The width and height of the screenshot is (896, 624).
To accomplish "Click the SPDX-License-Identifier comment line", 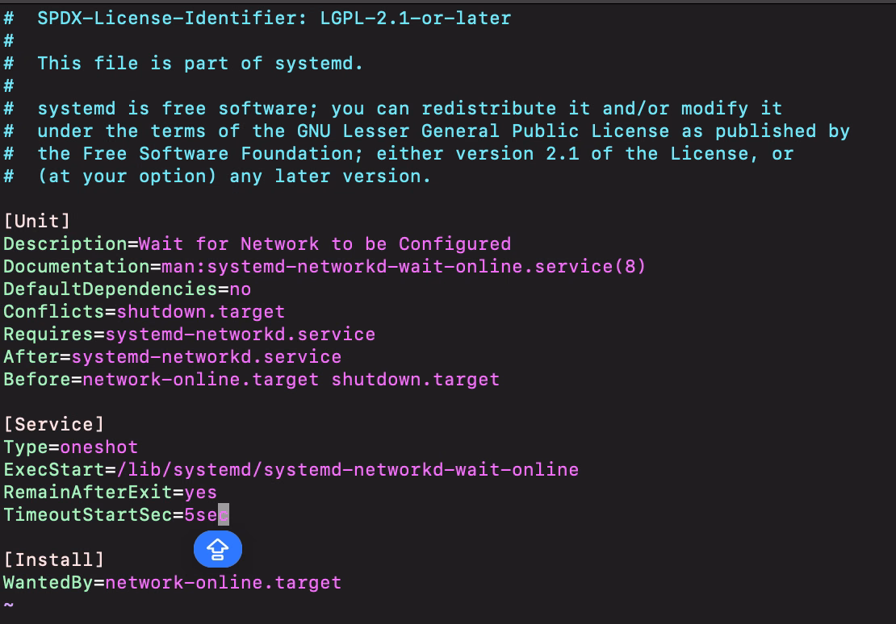I will tap(257, 19).
